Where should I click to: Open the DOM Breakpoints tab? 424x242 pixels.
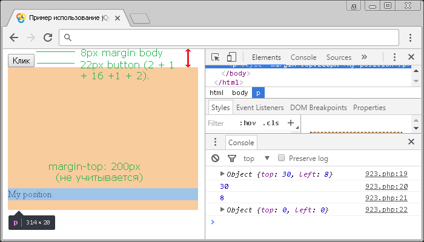(x=318, y=108)
